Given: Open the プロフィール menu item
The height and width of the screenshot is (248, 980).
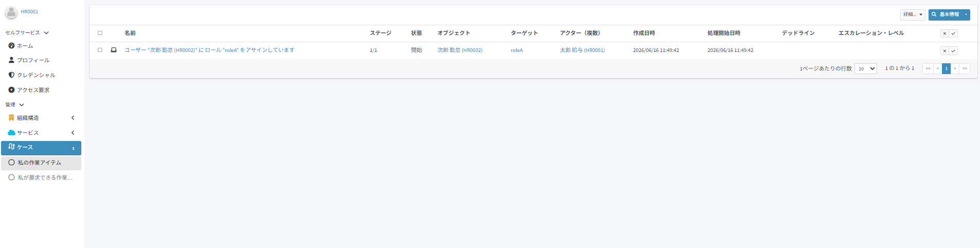Looking at the screenshot, I should pos(41,60).
